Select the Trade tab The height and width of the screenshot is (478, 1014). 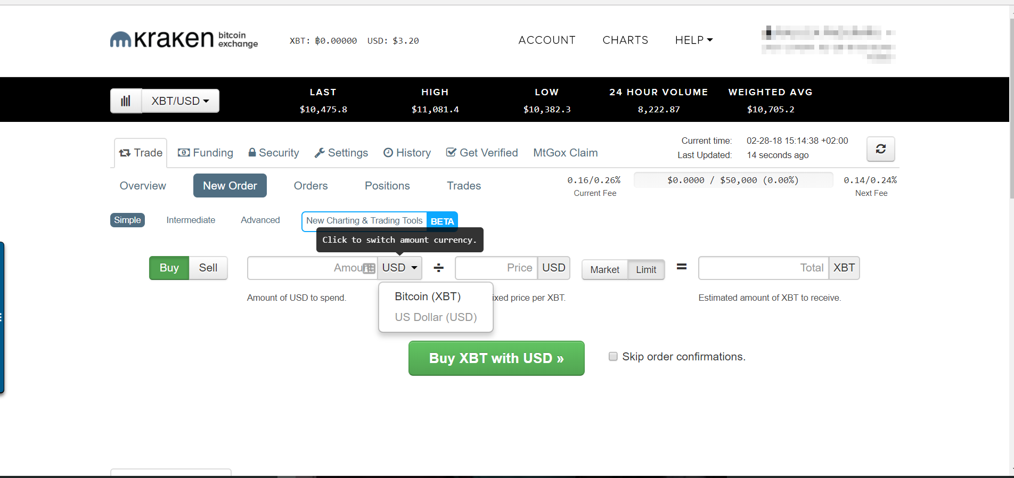tap(141, 153)
